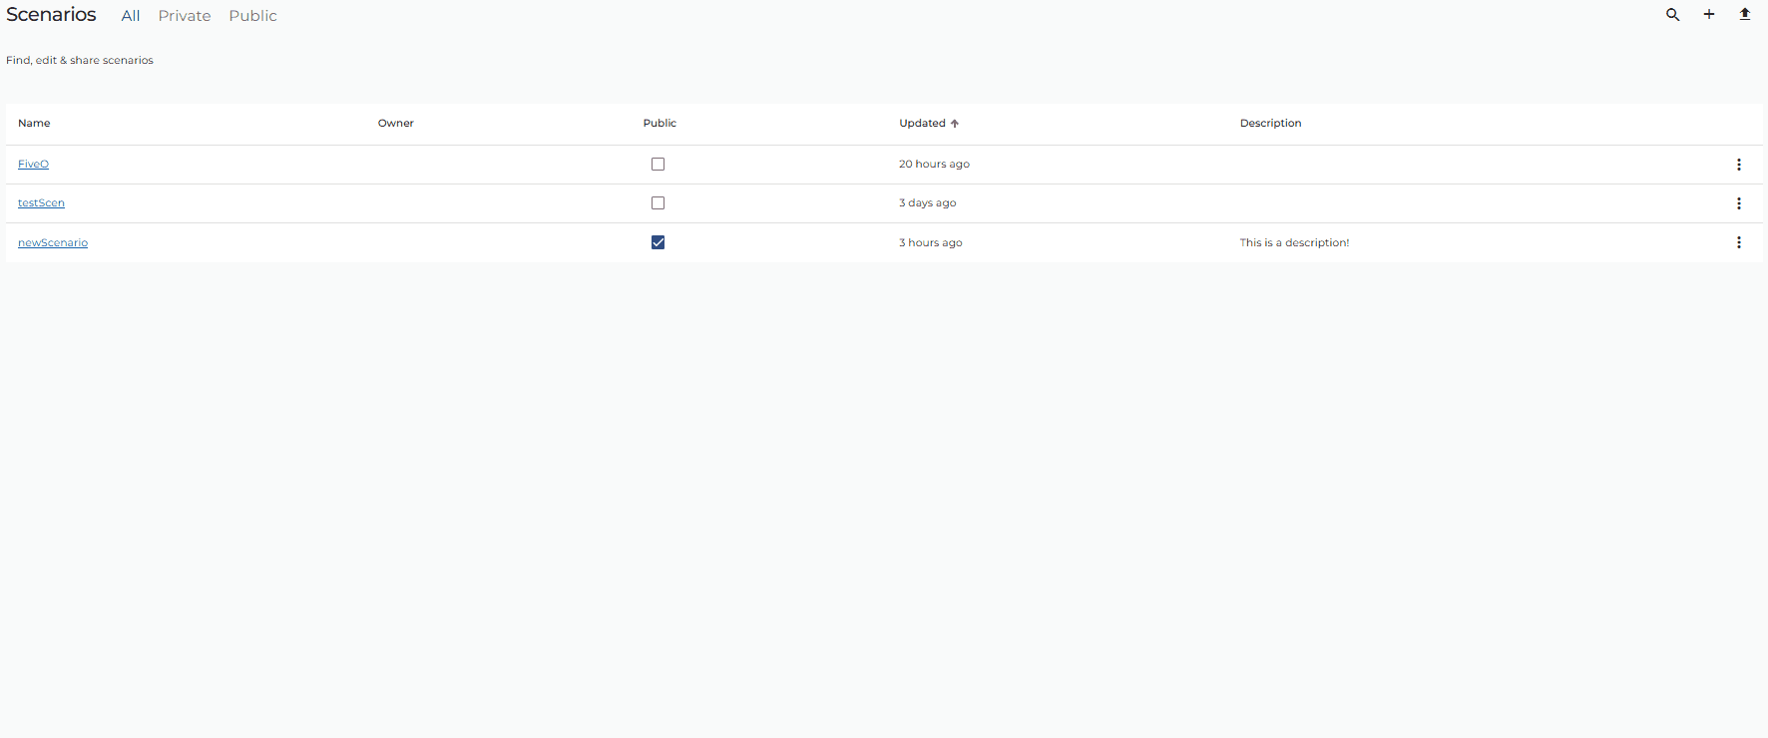Open the testScen scenario link

pos(41,203)
